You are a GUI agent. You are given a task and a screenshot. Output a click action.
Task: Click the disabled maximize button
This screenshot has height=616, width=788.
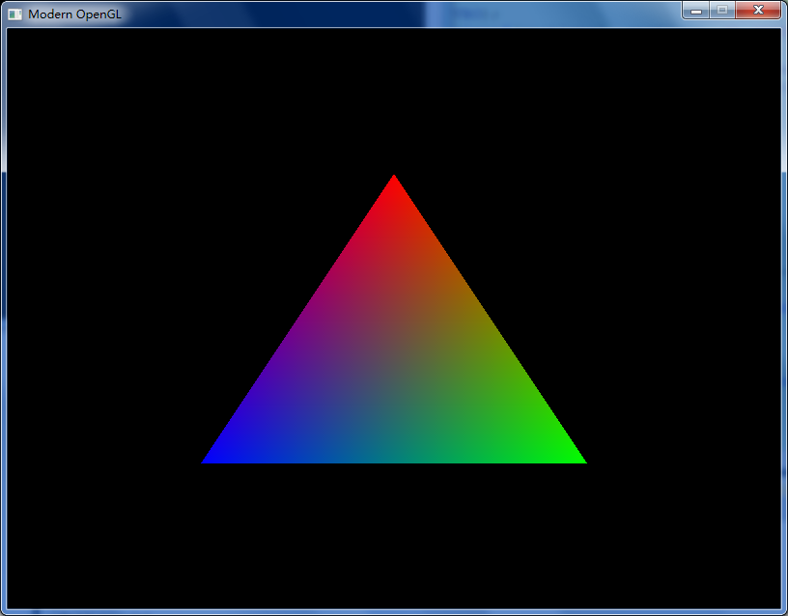[722, 10]
